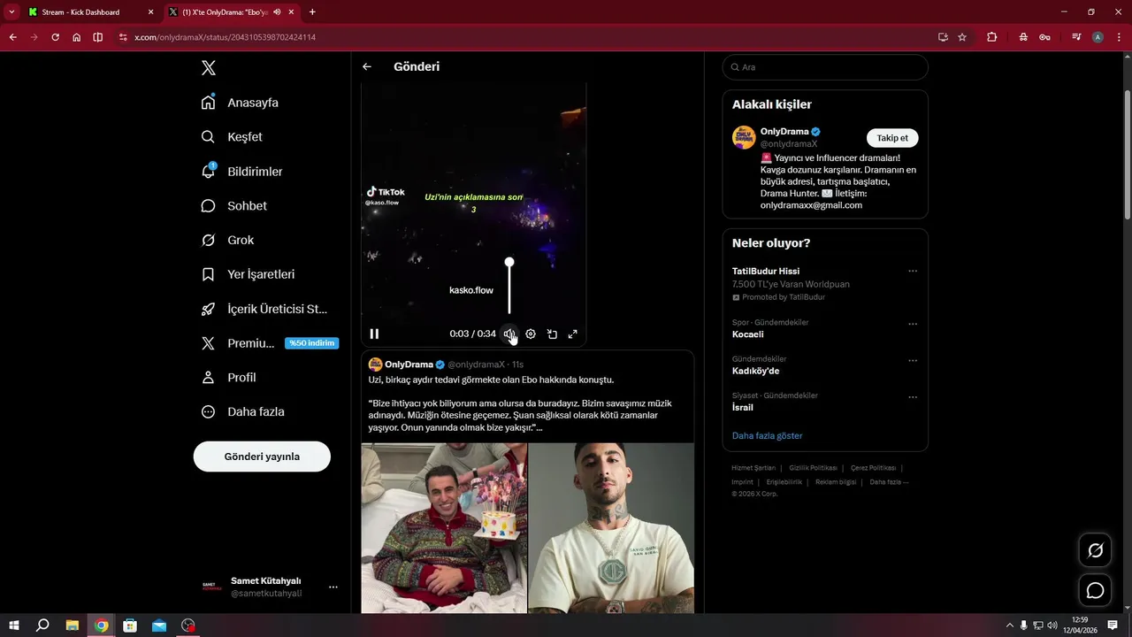This screenshot has width=1132, height=637.
Task: Switch to Stream - Kick Dashboard tab
Action: (81, 12)
